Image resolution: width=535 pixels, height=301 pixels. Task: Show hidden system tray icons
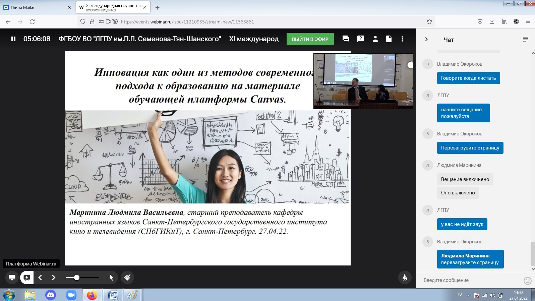(468, 295)
